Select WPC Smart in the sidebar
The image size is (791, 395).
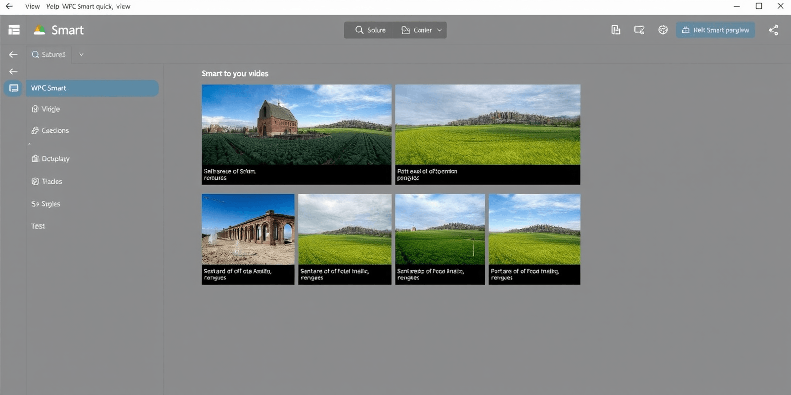[x=92, y=88]
